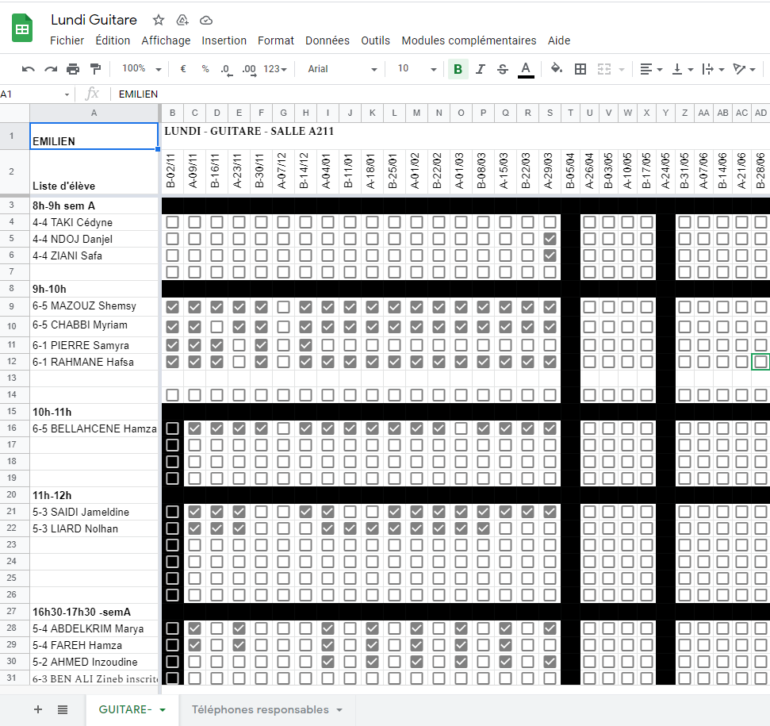
Task: Open the font size dropdown
Action: click(416, 69)
